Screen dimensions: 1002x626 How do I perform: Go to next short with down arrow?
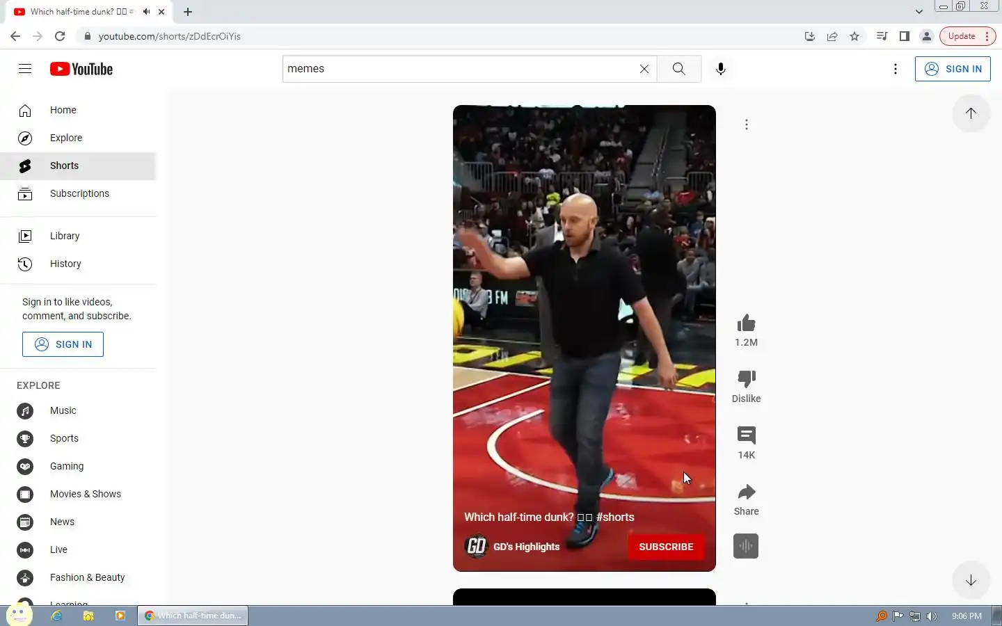(x=971, y=581)
